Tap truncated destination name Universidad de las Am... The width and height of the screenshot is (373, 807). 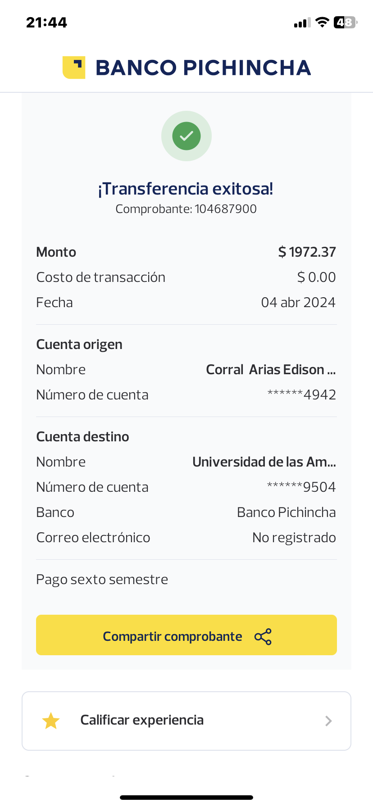point(264,462)
